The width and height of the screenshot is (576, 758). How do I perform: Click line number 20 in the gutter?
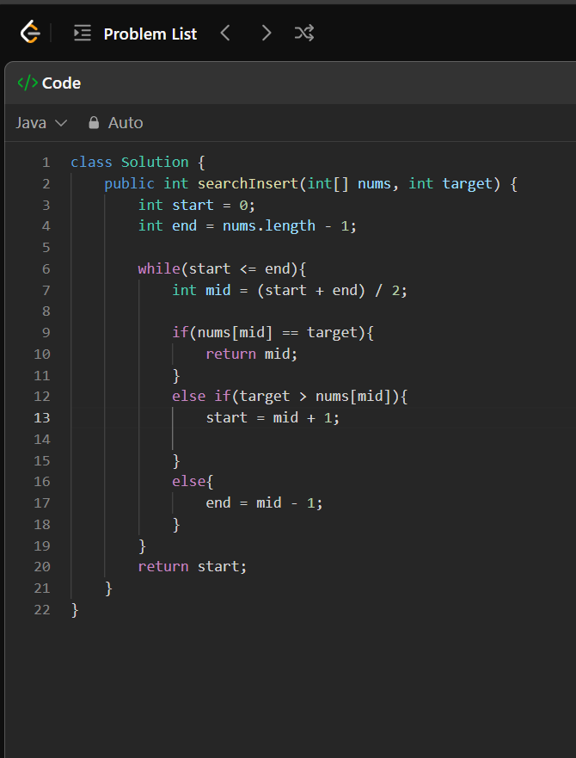click(x=42, y=567)
